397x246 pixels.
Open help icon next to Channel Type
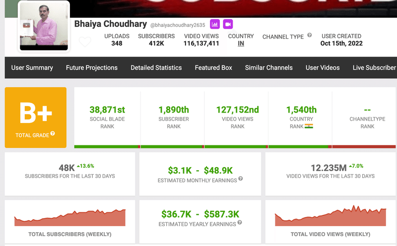[x=309, y=35]
